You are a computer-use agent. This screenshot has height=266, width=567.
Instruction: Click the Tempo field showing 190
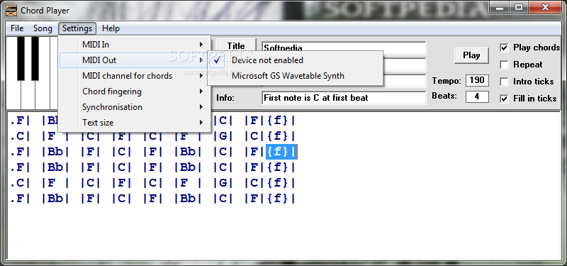point(477,80)
